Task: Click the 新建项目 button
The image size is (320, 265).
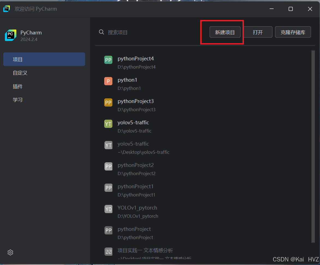Action: pyautogui.click(x=225, y=32)
